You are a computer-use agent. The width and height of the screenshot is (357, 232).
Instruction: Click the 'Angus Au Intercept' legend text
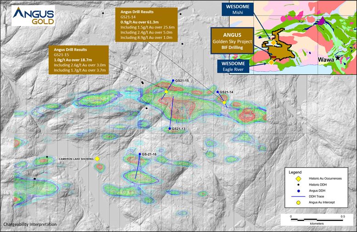322,203
